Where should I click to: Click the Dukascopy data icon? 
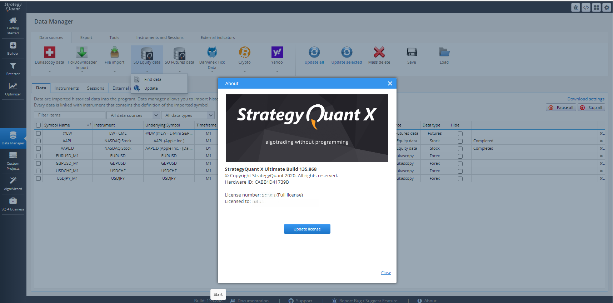49,52
